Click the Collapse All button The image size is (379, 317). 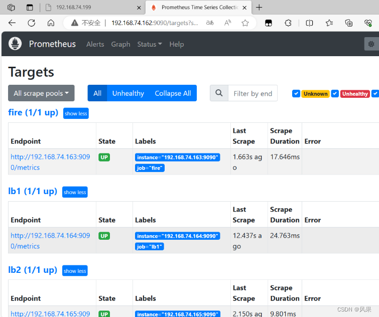click(173, 93)
